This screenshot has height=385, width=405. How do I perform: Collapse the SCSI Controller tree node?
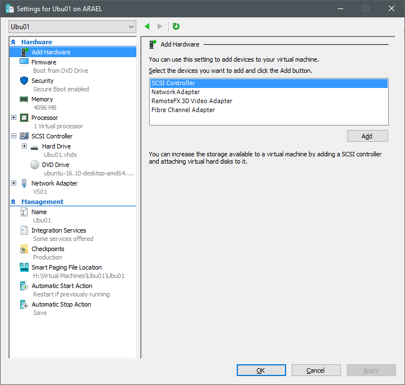point(13,136)
